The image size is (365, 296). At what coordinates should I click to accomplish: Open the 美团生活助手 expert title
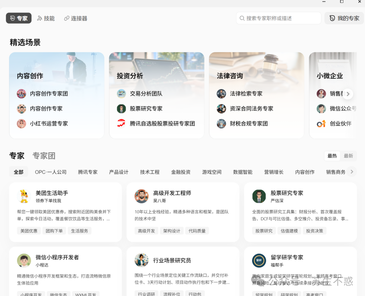(x=52, y=193)
